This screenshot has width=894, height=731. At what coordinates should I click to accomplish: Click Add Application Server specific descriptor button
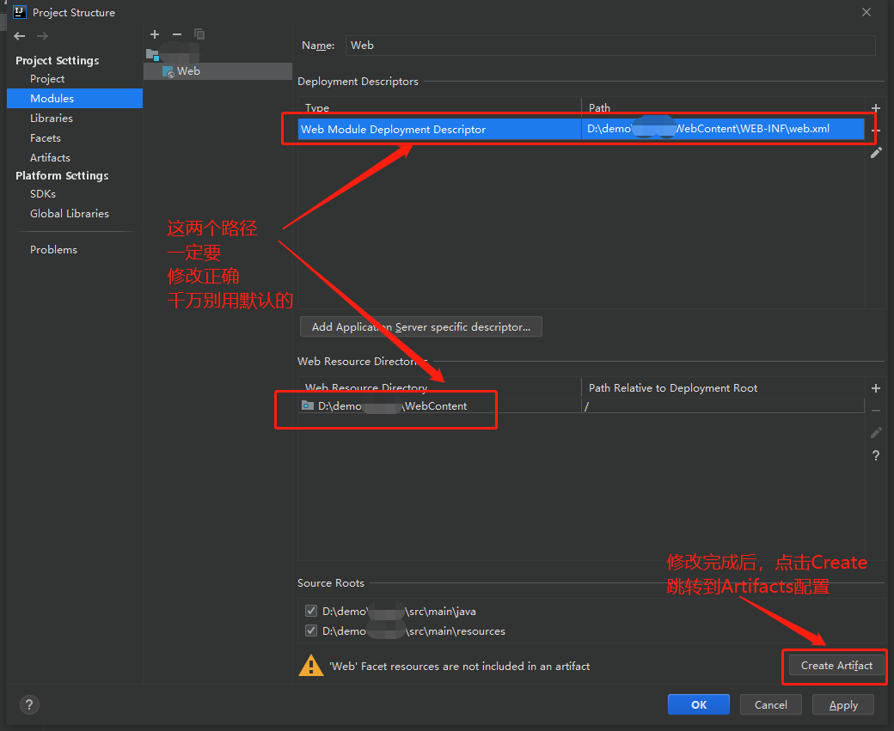pyautogui.click(x=420, y=327)
